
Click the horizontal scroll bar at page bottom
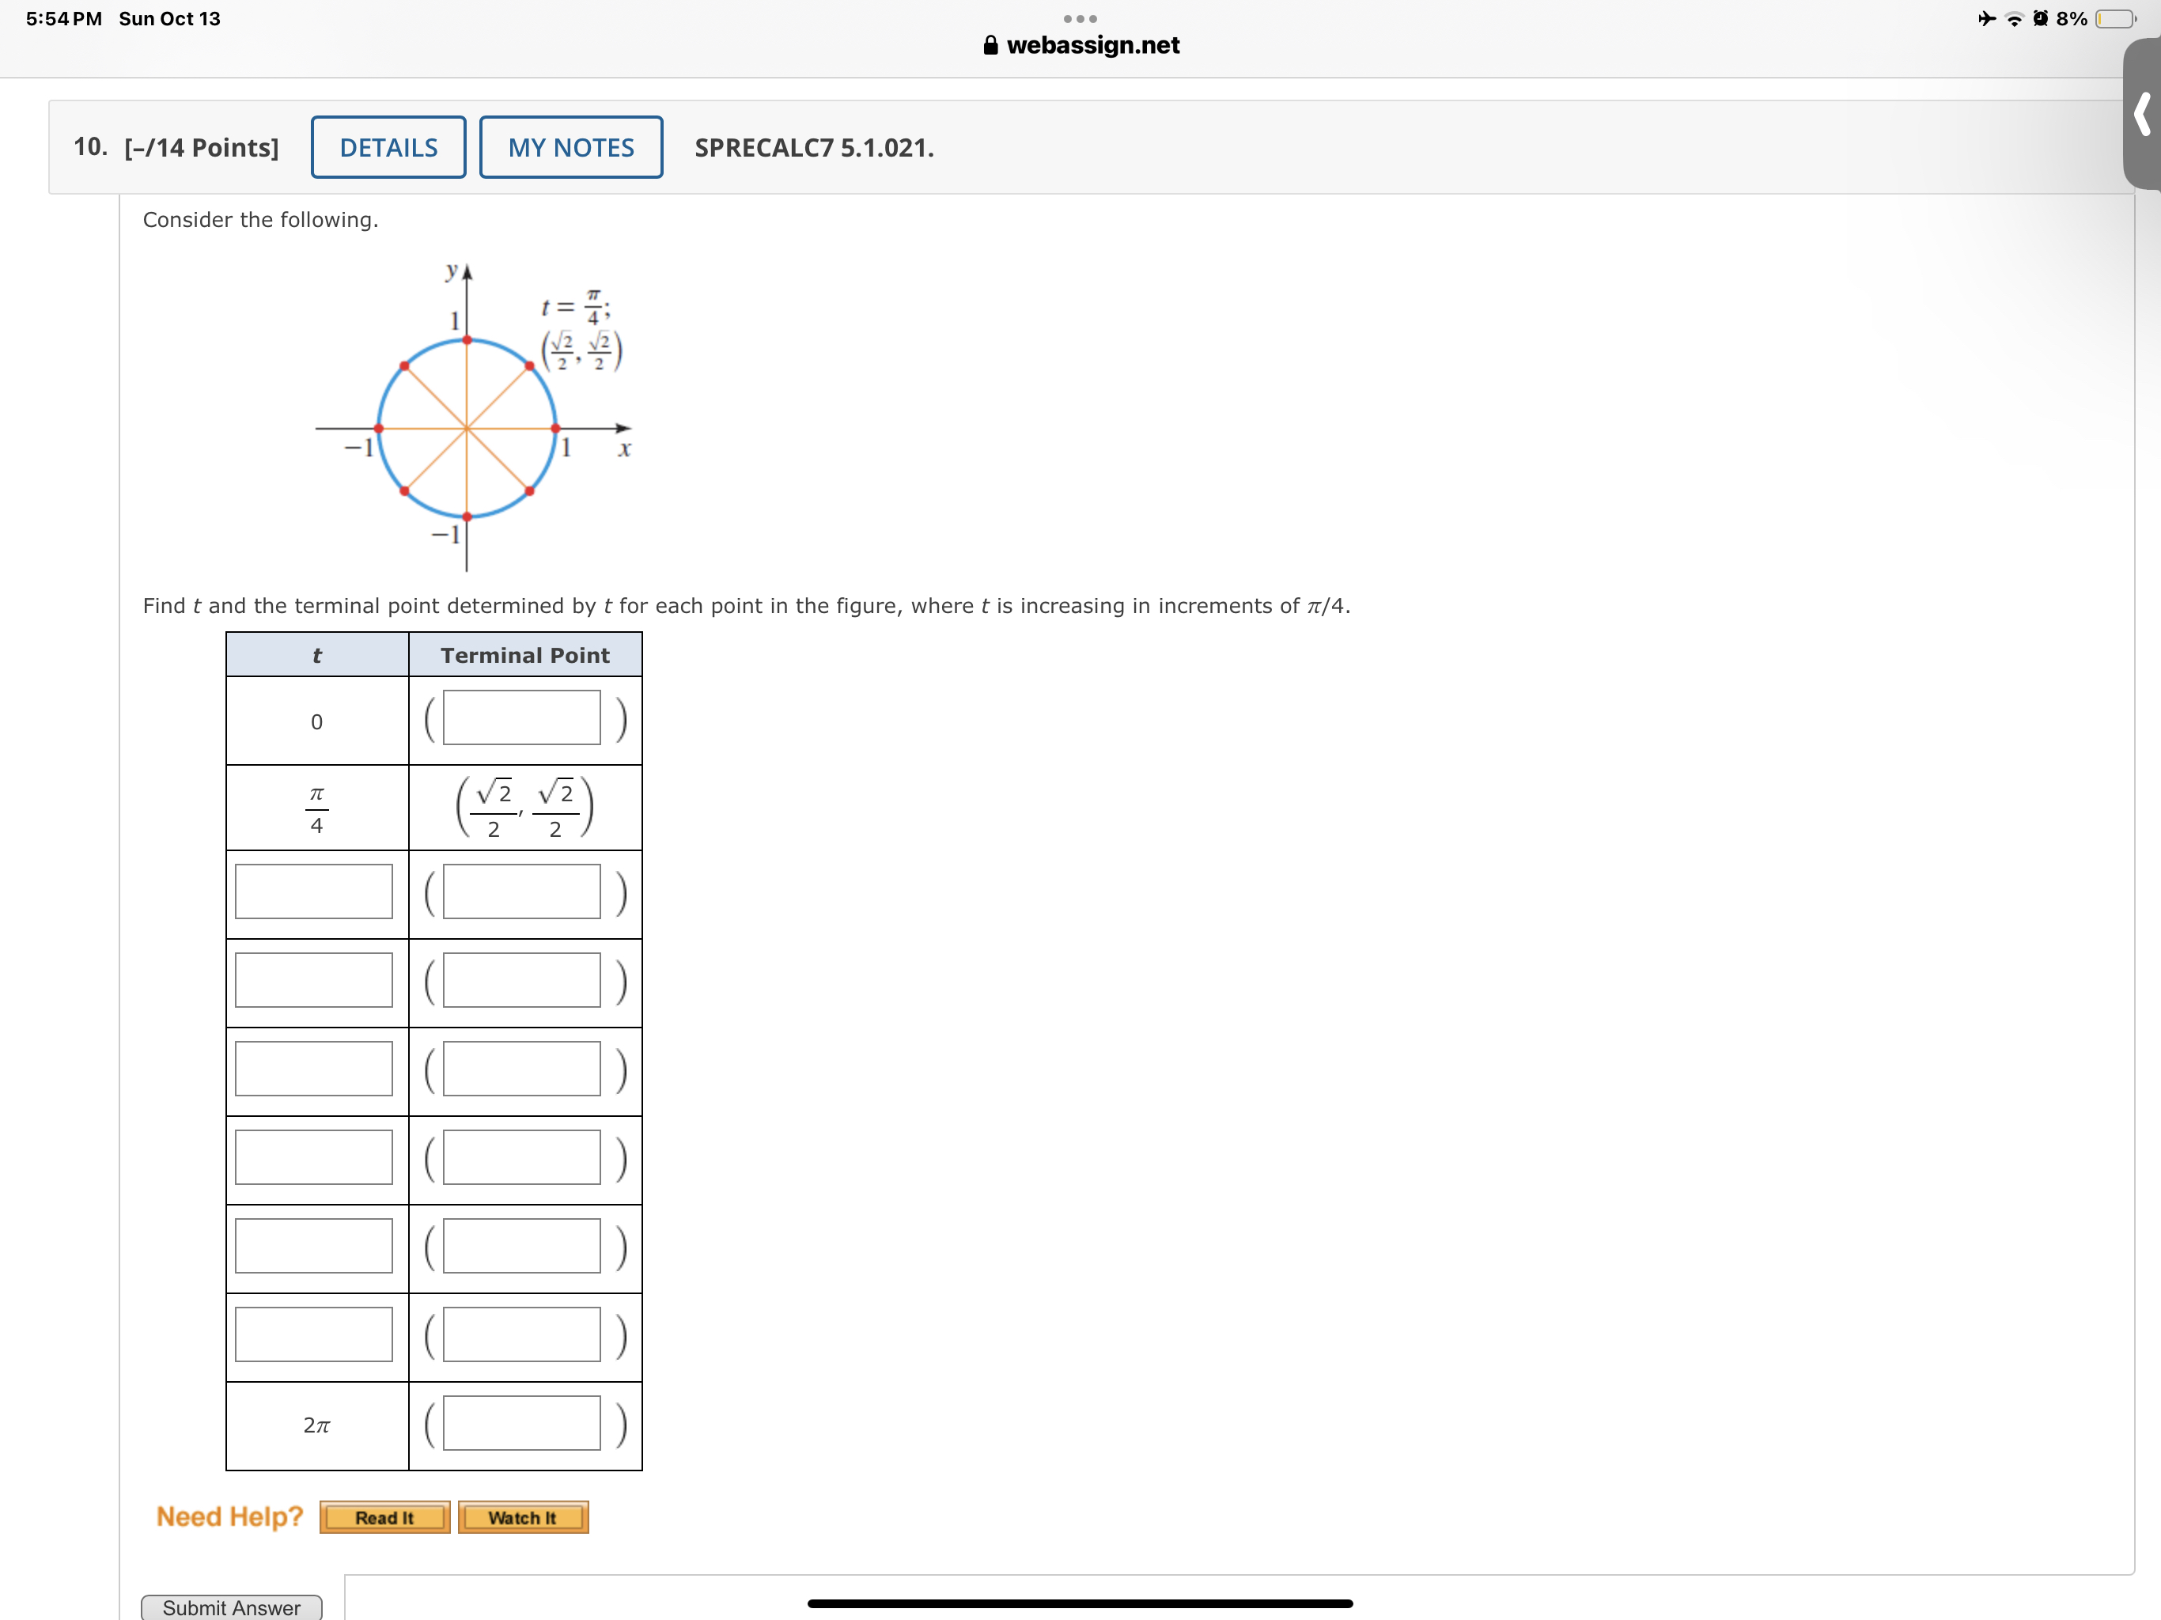(1080, 1603)
